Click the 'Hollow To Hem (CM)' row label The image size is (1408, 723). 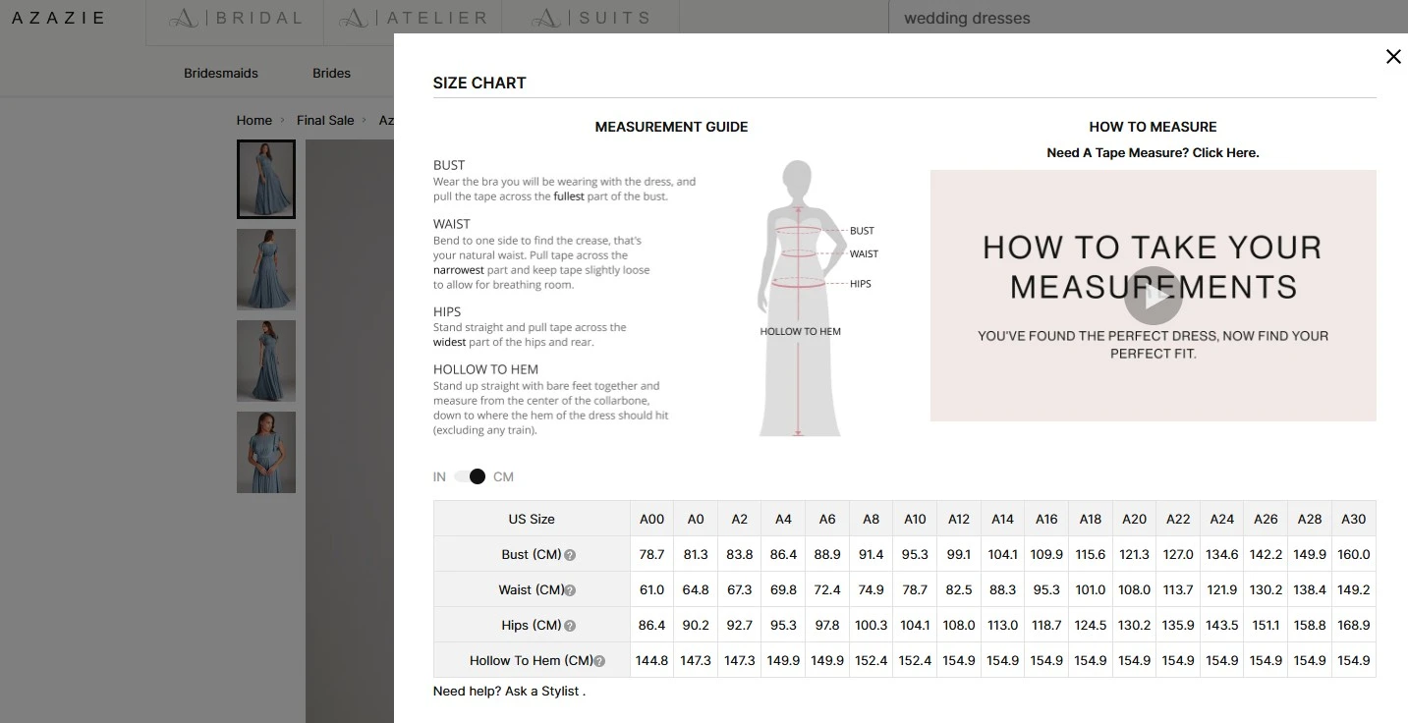pyautogui.click(x=532, y=660)
